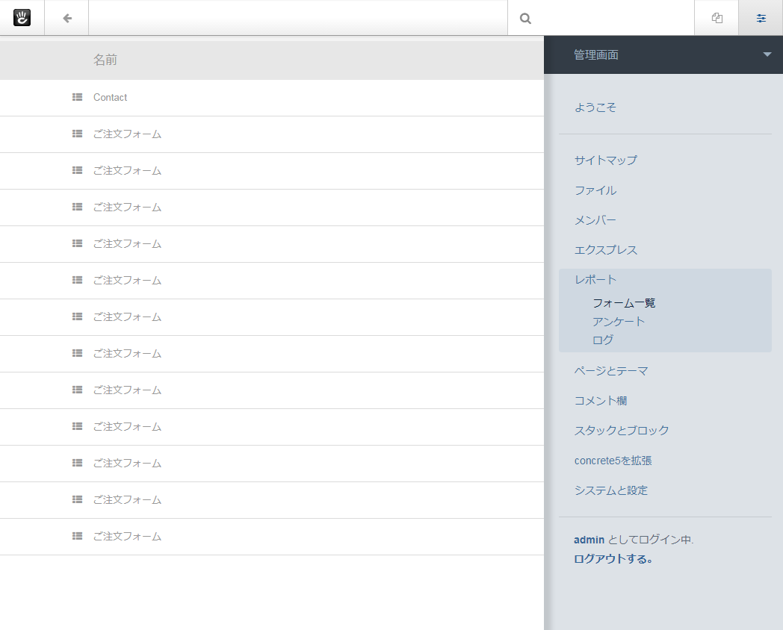Open ページとテーマ in the sidebar
The width and height of the screenshot is (783, 630).
click(x=611, y=371)
